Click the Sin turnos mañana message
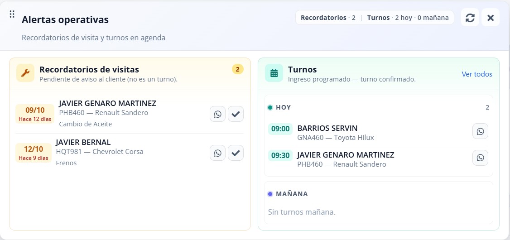Image resolution: width=510 pixels, height=240 pixels. click(302, 212)
